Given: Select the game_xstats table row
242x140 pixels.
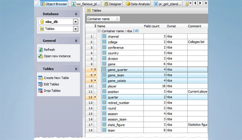Looking at the screenshot, I should click(154, 81).
